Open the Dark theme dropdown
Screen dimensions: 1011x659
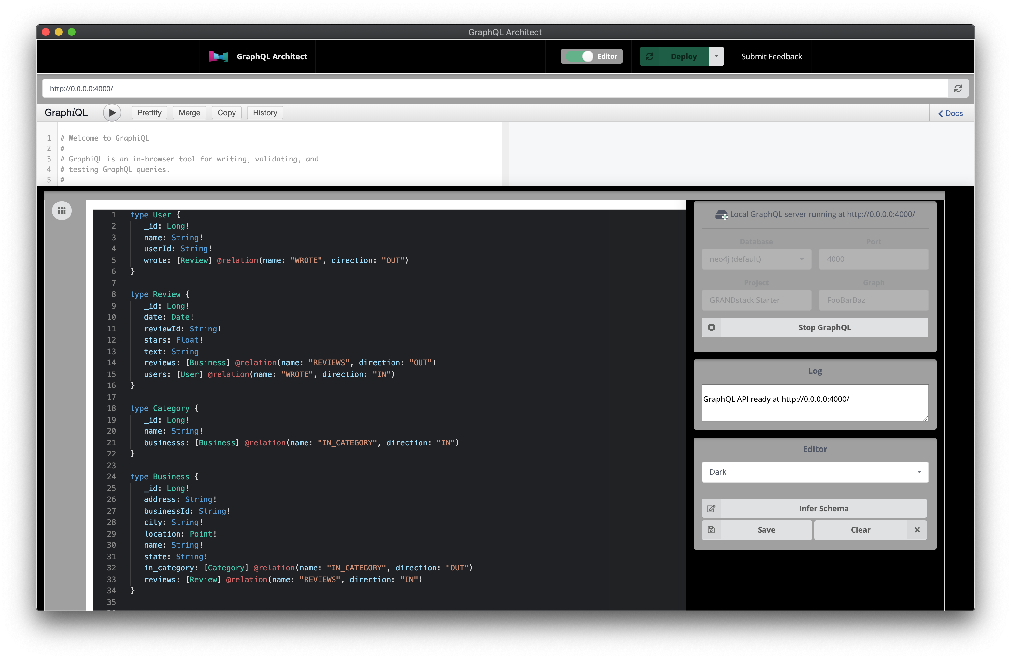pos(814,472)
